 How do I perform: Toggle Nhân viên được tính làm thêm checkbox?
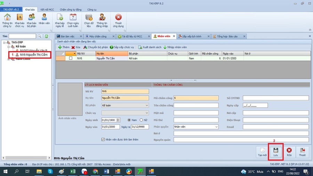[103, 139]
